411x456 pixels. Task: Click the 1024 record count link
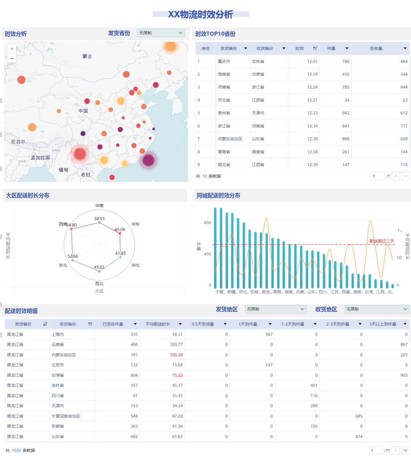tap(16, 450)
